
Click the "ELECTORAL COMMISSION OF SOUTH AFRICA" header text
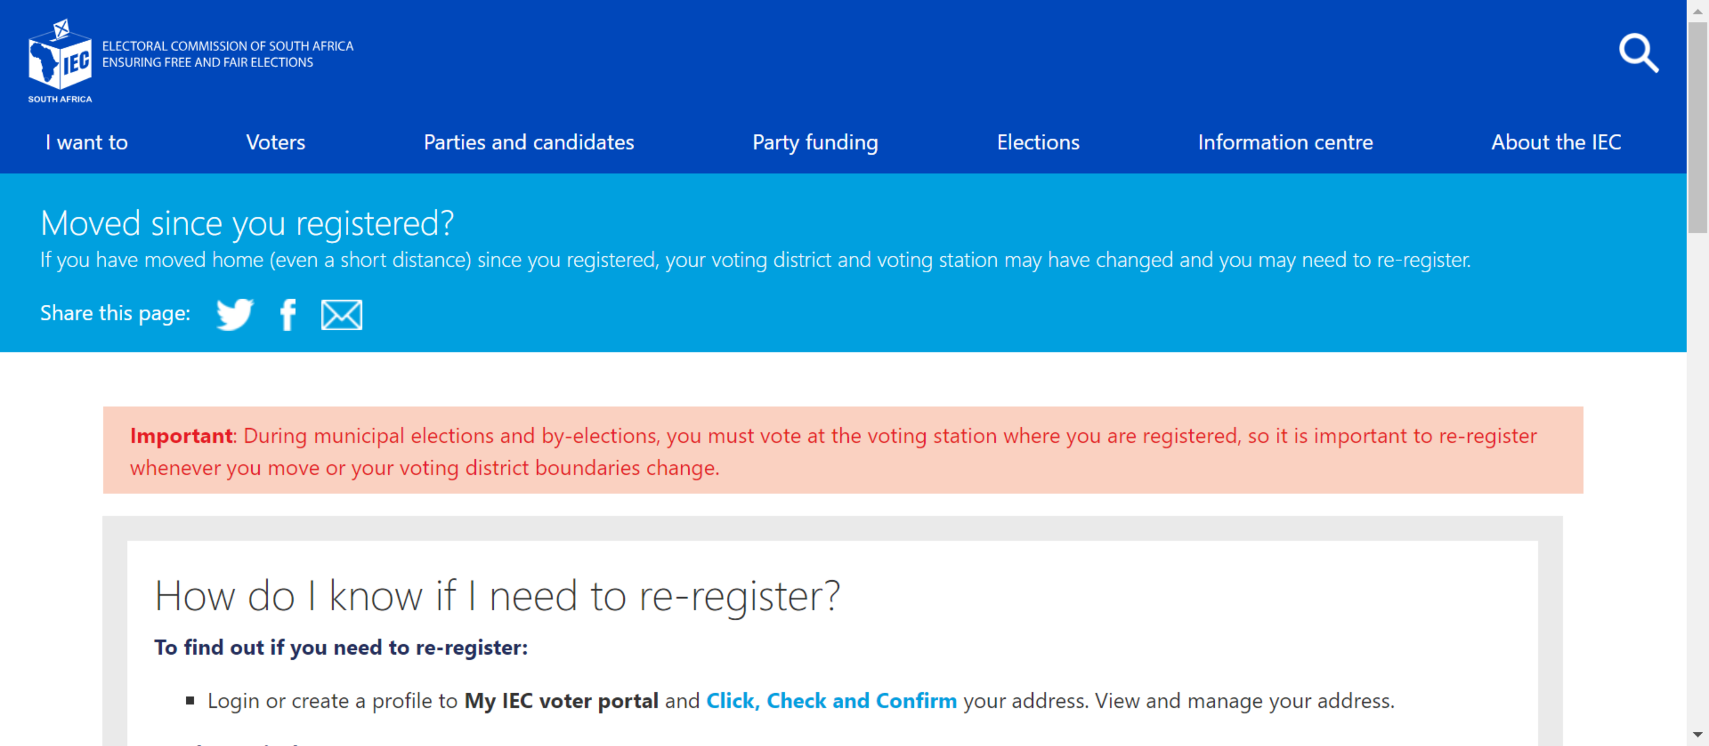(x=228, y=46)
